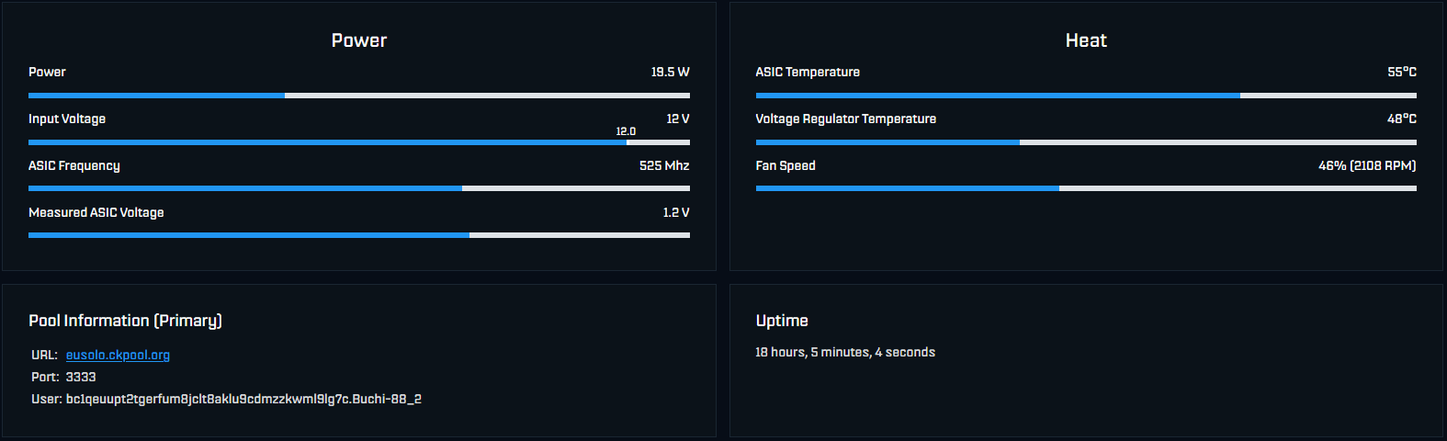Click the Voltage Regulator Temperature bar
This screenshot has height=441, width=1447.
click(1086, 142)
